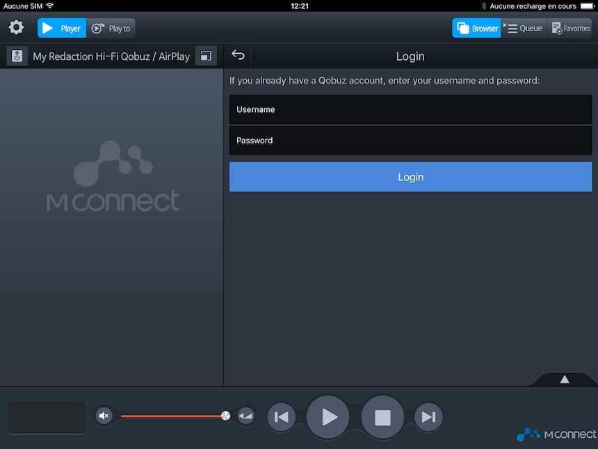Select My Redaction Hi-Fi Qobuz / AirPlay renderer

point(111,56)
